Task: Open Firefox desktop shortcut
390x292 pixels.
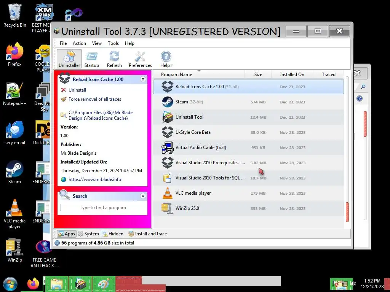Action: pos(15,54)
